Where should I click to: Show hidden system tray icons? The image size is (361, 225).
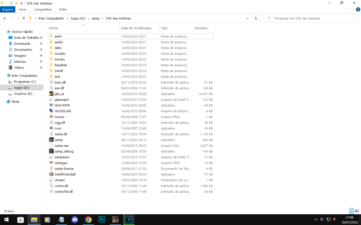[x=316, y=219]
